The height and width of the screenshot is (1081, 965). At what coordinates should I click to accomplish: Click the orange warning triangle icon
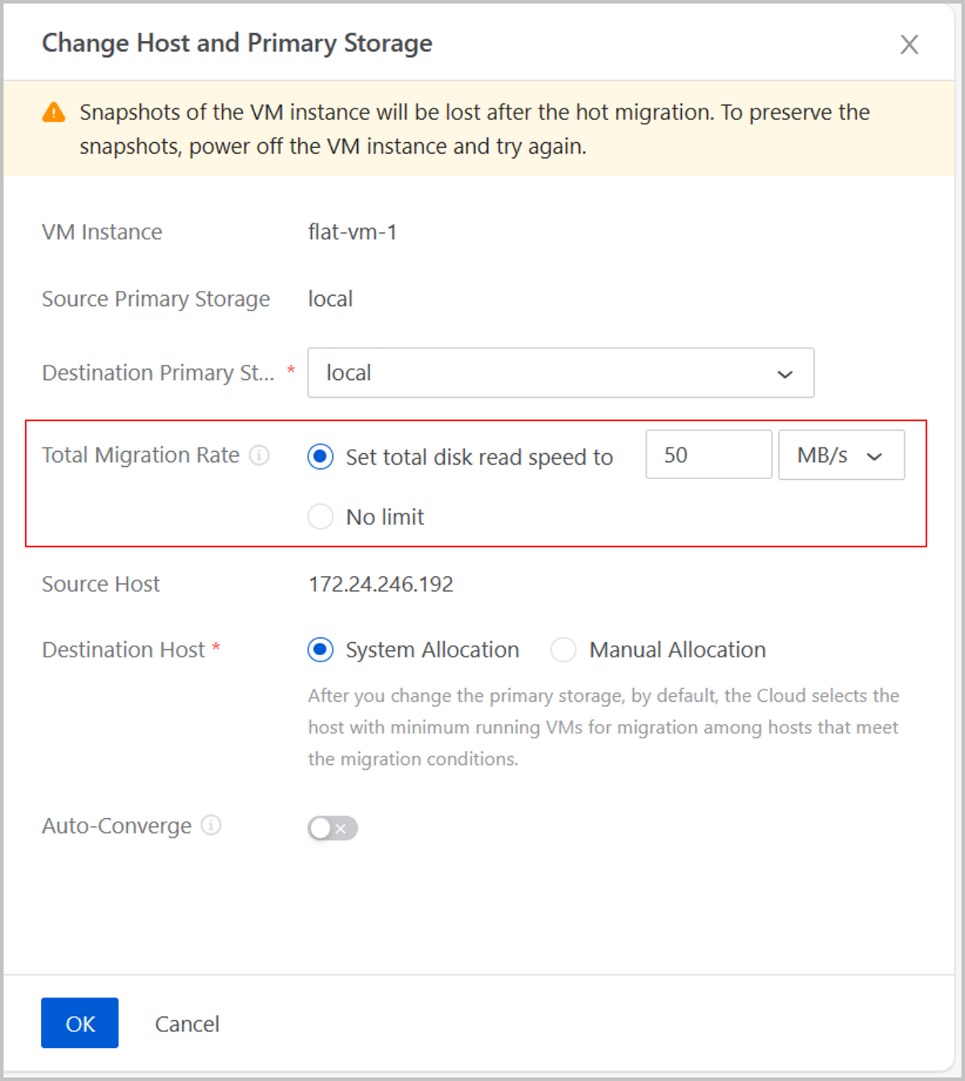tap(54, 113)
